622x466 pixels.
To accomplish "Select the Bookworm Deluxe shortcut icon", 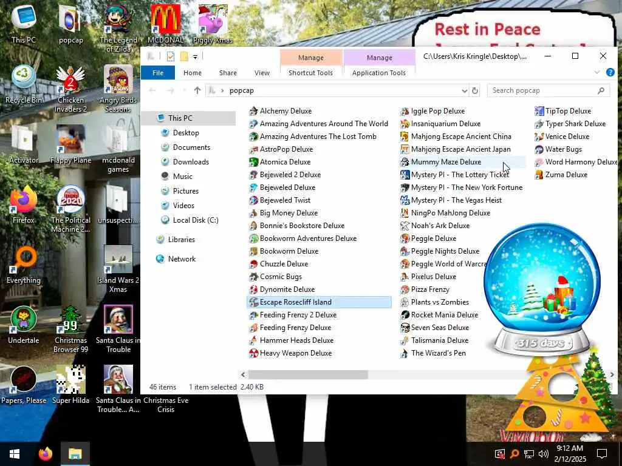I will (253, 251).
